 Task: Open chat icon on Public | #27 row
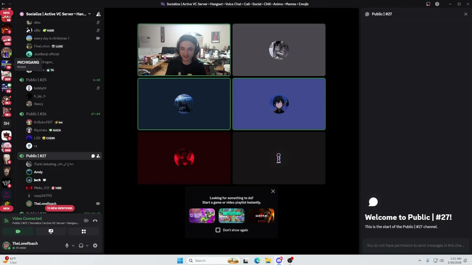pos(93,156)
